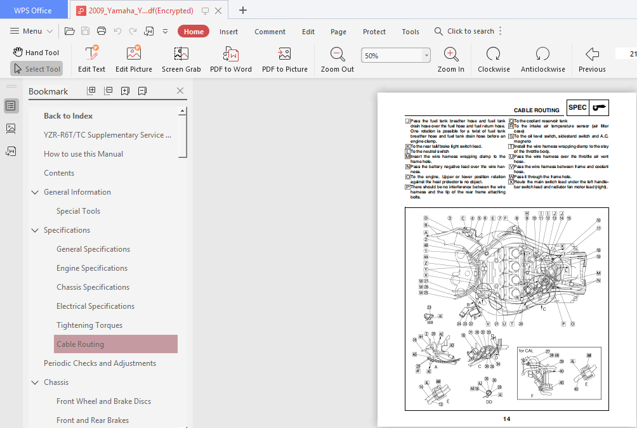Open the Page ribbon tab

click(338, 32)
